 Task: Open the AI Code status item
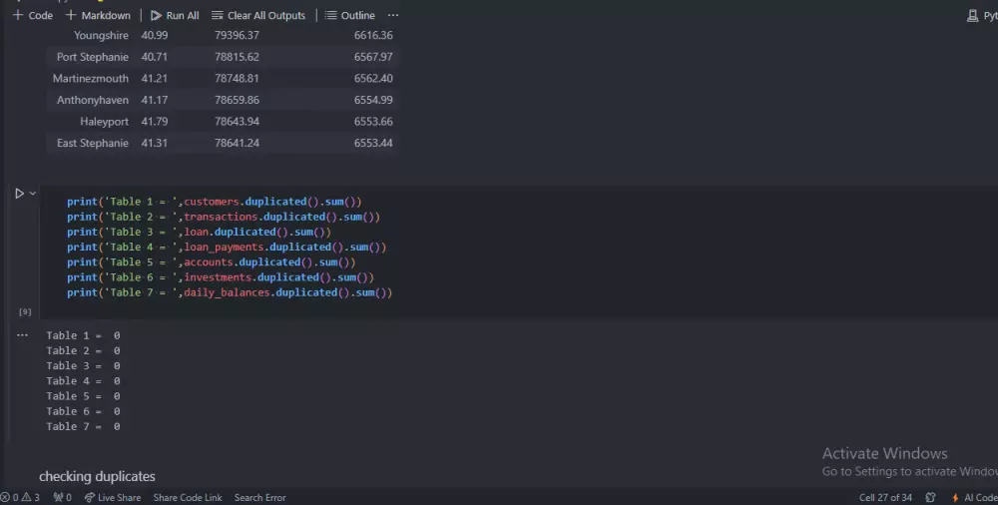point(974,497)
